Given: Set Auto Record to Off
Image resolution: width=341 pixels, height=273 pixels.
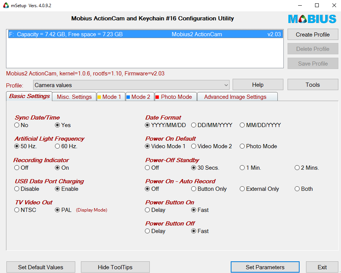Looking at the screenshot, I should [152, 189].
